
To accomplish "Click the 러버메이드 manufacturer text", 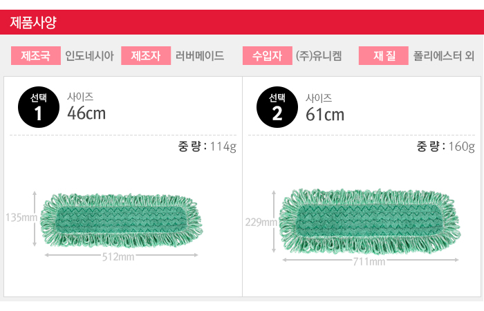I will pyautogui.click(x=200, y=56).
